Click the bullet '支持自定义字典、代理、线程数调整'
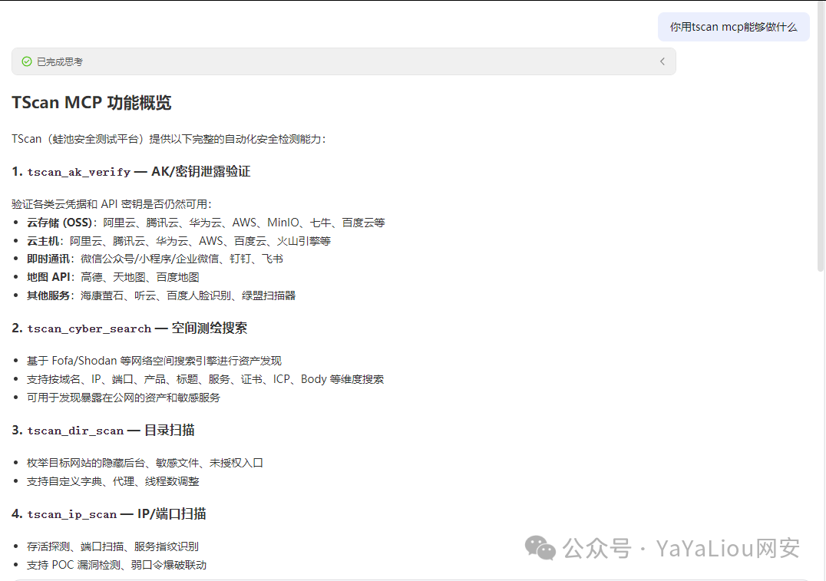The width and height of the screenshot is (826, 581). [x=114, y=481]
